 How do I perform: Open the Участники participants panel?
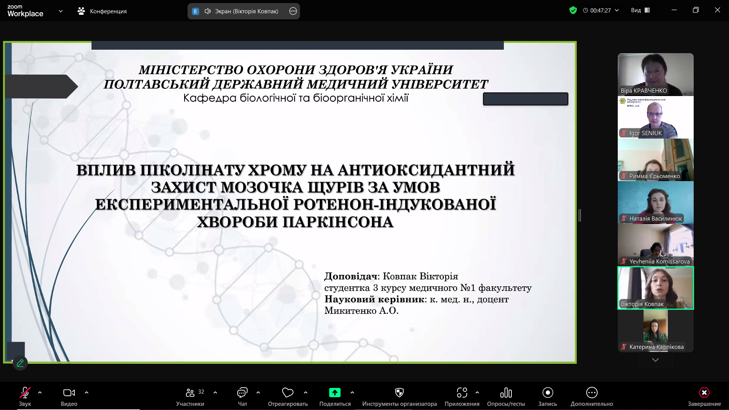pyautogui.click(x=190, y=396)
